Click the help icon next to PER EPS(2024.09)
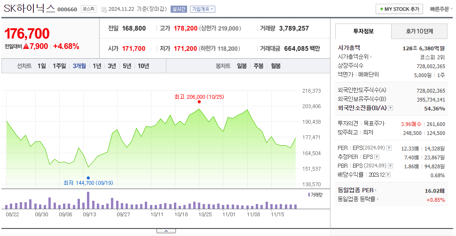 pos(389,148)
